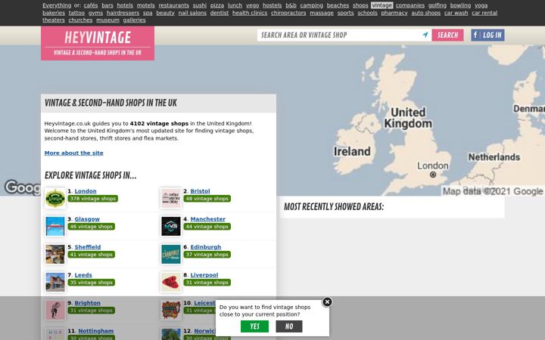Click the Bristol shop thumbnail

point(171,199)
